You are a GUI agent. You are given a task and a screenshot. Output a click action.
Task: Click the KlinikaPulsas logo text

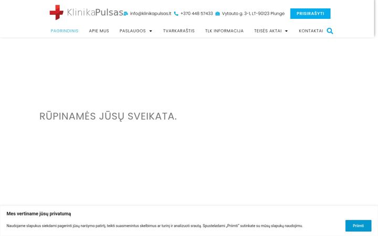pos(95,12)
